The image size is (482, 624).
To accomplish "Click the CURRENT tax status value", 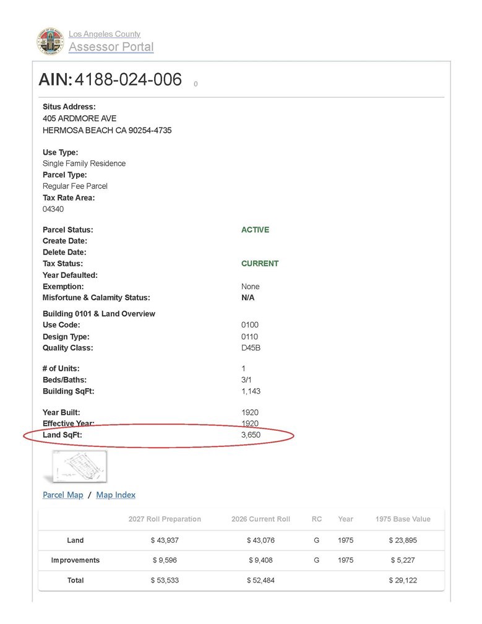I will point(260,264).
